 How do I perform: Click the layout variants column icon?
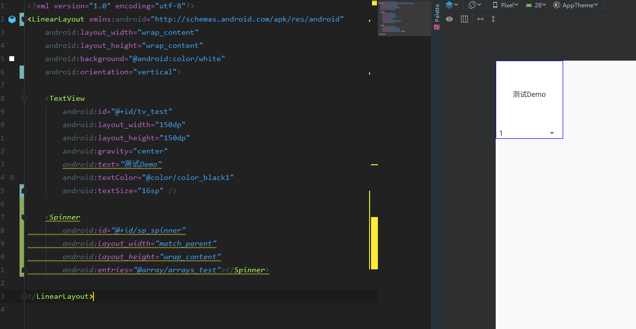pos(464,19)
